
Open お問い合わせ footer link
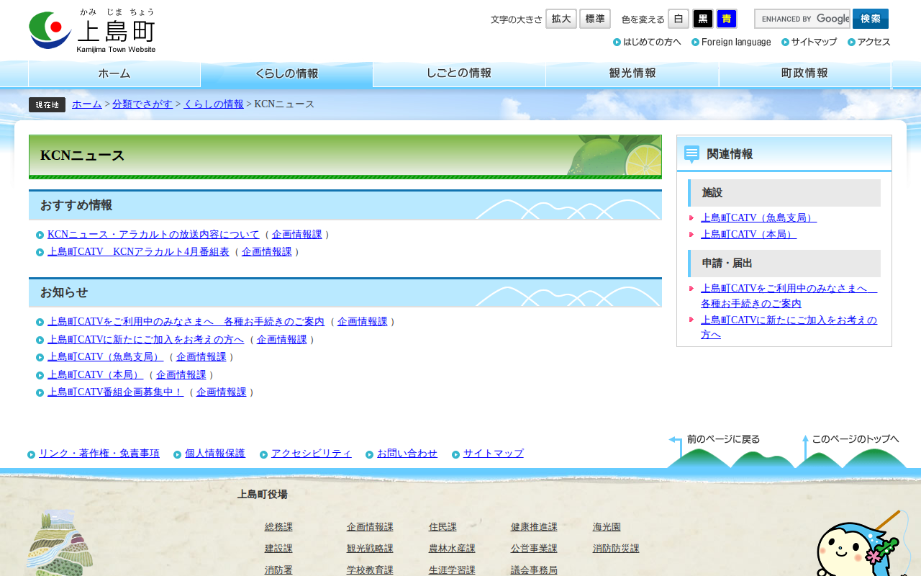coord(407,454)
